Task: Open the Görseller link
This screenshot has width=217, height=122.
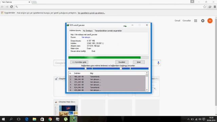Action: pyautogui.click(x=186, y=21)
